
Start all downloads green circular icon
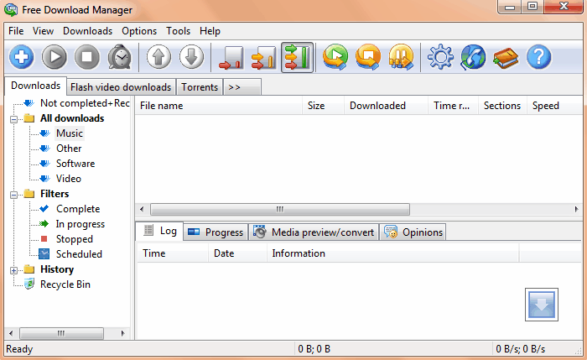coord(335,57)
